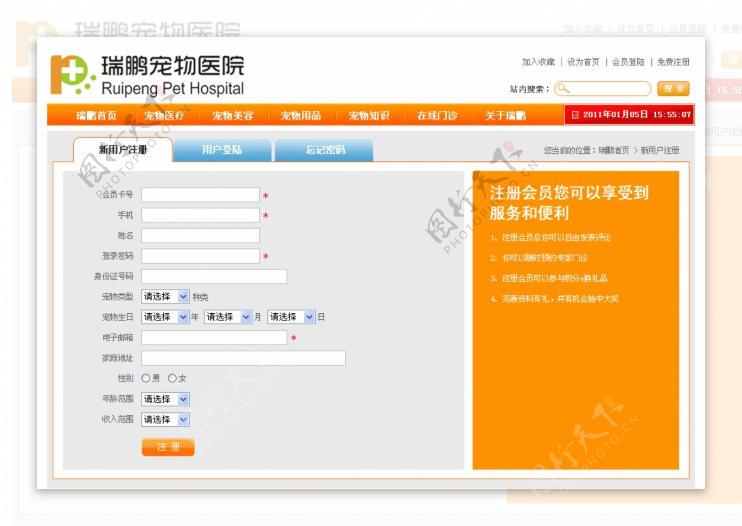The image size is (742, 526).
Task: Open the 宠物医疗 nav menu
Action: [165, 115]
